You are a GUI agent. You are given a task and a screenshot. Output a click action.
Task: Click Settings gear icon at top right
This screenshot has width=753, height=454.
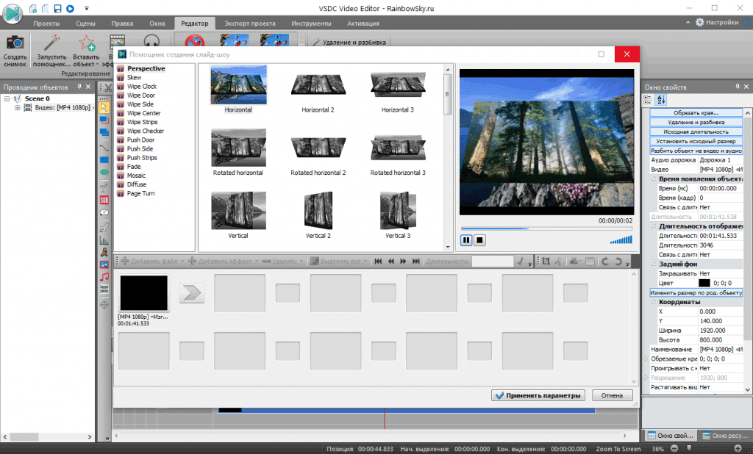pyautogui.click(x=700, y=22)
